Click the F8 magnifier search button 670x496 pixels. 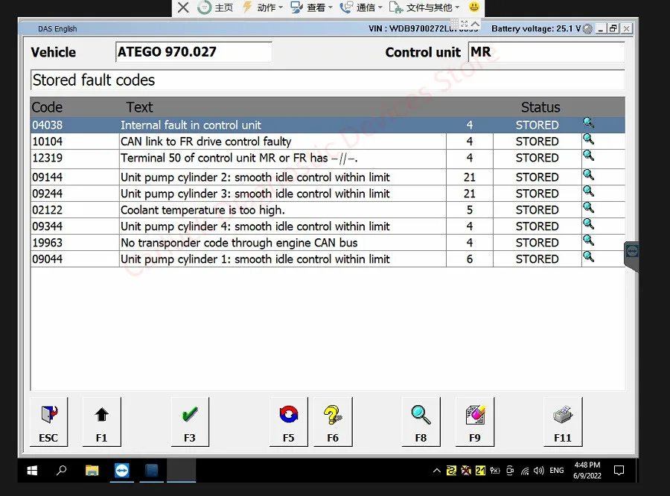(x=421, y=422)
